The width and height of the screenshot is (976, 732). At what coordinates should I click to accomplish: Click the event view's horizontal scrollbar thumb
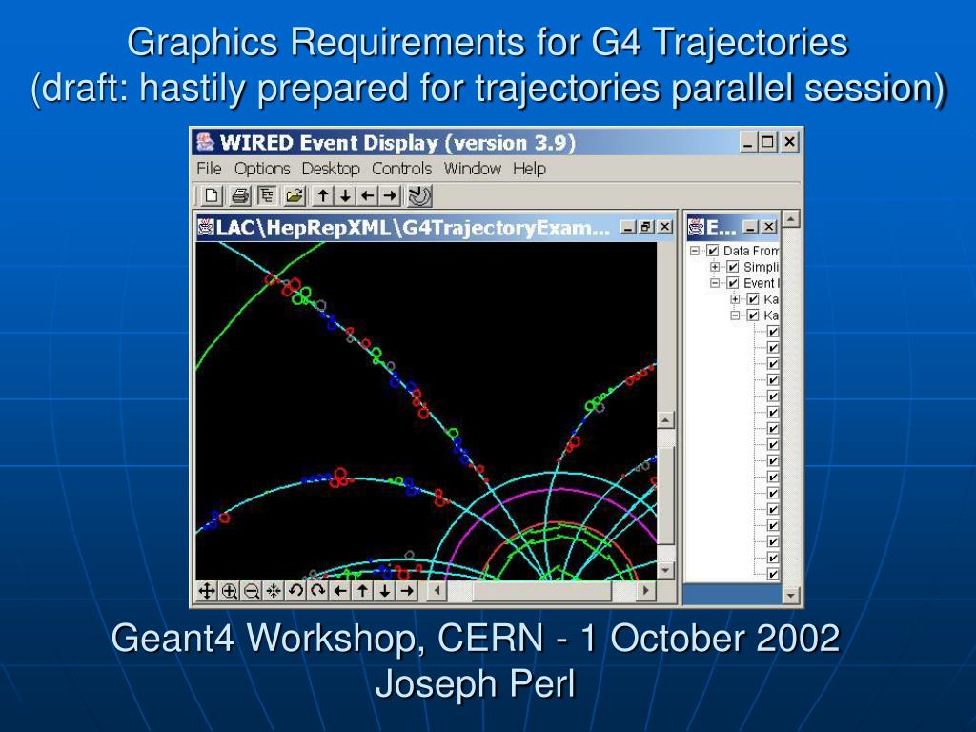click(541, 590)
